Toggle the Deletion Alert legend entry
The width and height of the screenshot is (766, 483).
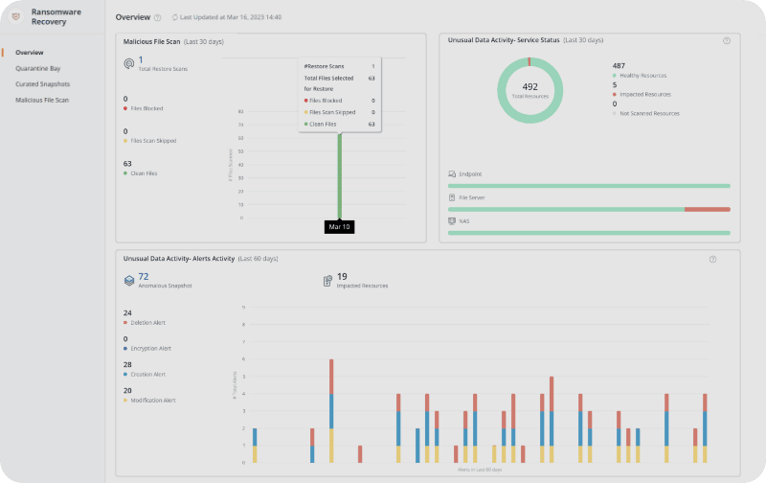tap(146, 322)
